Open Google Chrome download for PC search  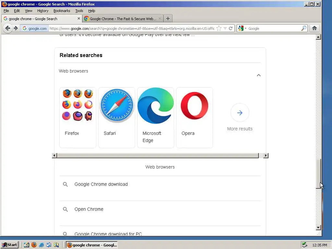coord(108,234)
